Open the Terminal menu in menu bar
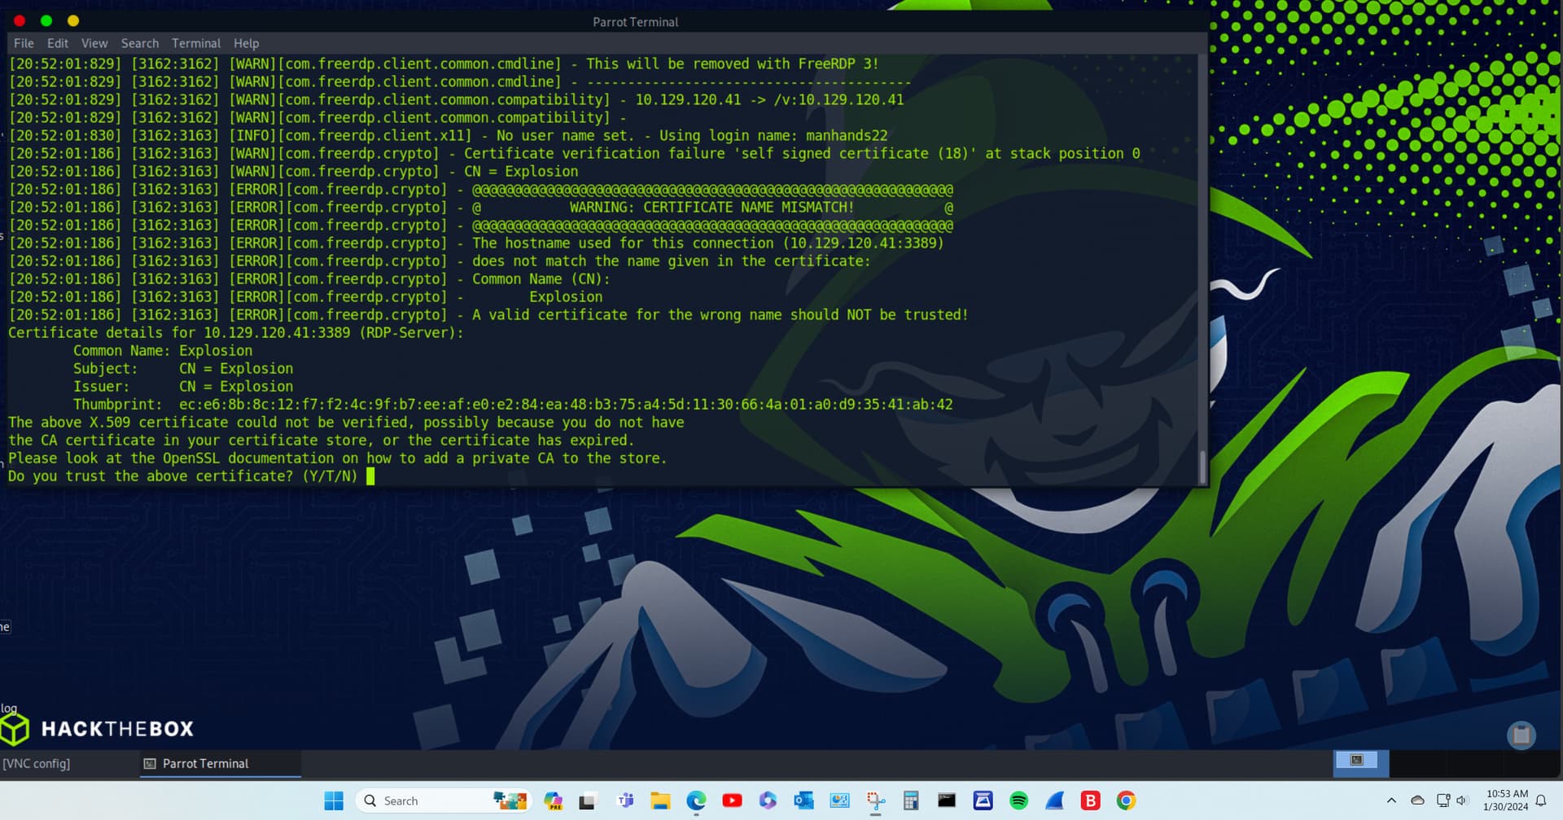This screenshot has width=1563, height=820. (x=195, y=43)
